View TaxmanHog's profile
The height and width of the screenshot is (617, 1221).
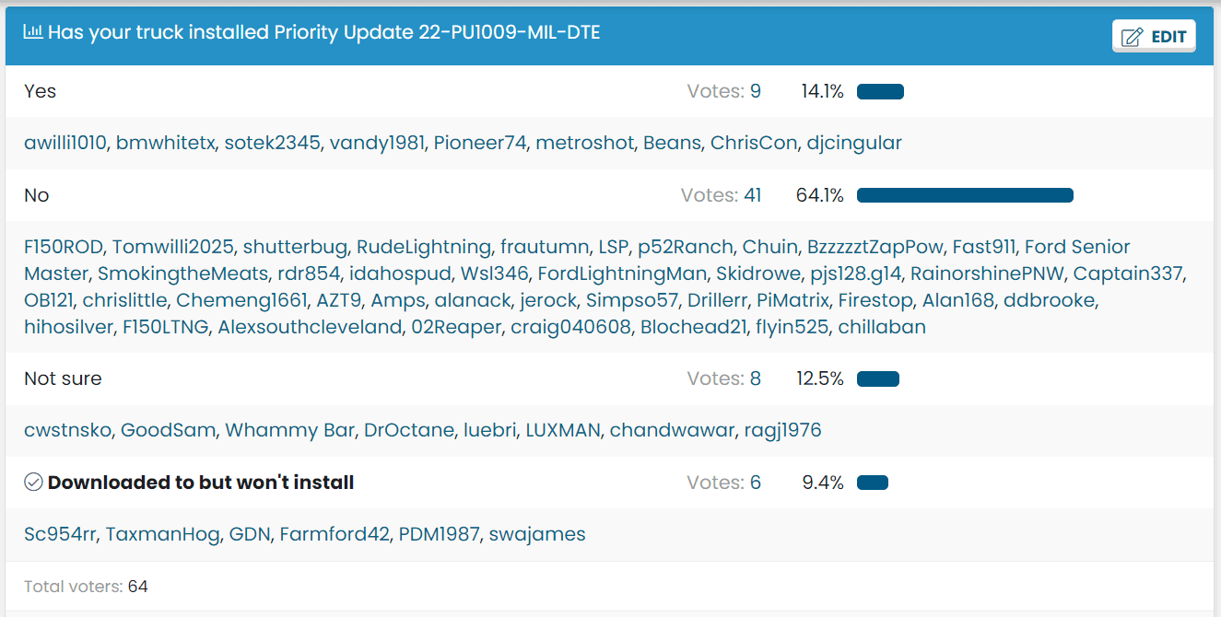tap(163, 534)
